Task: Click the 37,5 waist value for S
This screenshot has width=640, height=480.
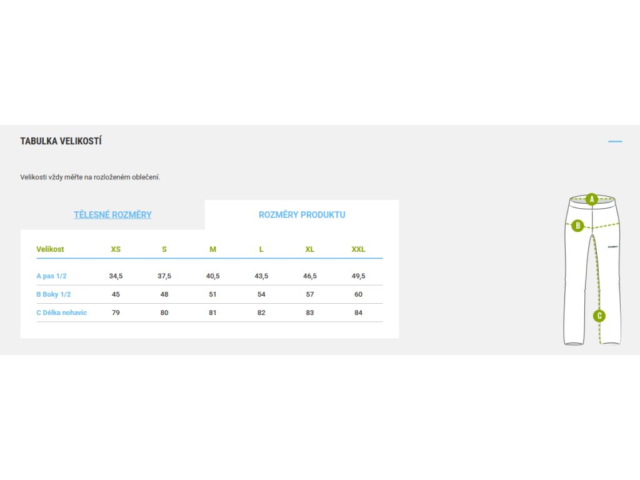Action: click(x=164, y=276)
